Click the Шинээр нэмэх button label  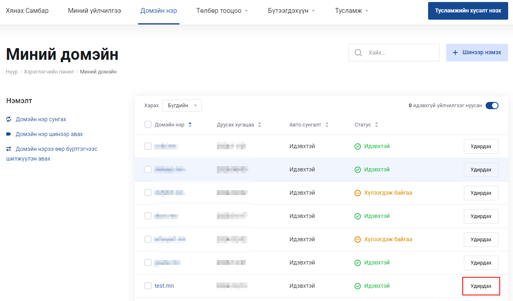tap(482, 53)
